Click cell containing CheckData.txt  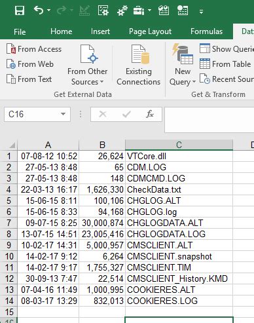[179, 189]
